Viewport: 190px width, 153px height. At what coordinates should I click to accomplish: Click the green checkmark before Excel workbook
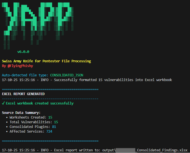pos(3,103)
